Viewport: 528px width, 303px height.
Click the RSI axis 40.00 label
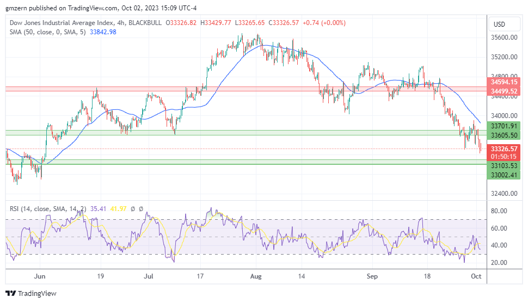click(499, 245)
